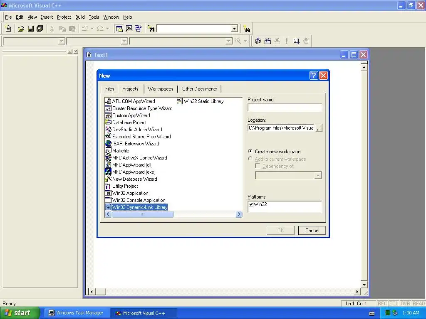The width and height of the screenshot is (426, 319).
Task: Toggle the Workspace window icon
Action: click(119, 29)
